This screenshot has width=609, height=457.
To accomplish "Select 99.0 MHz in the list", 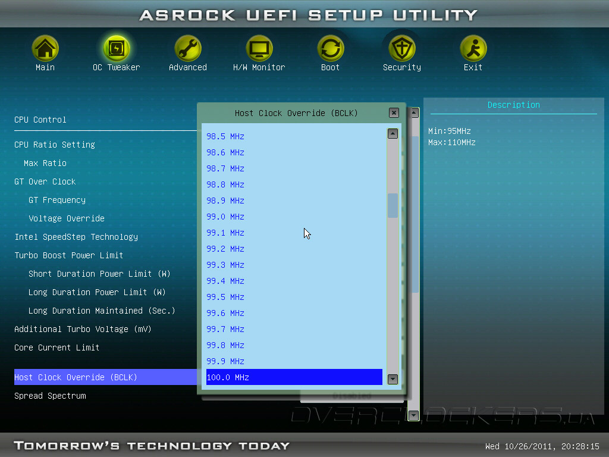I will pyautogui.click(x=225, y=217).
